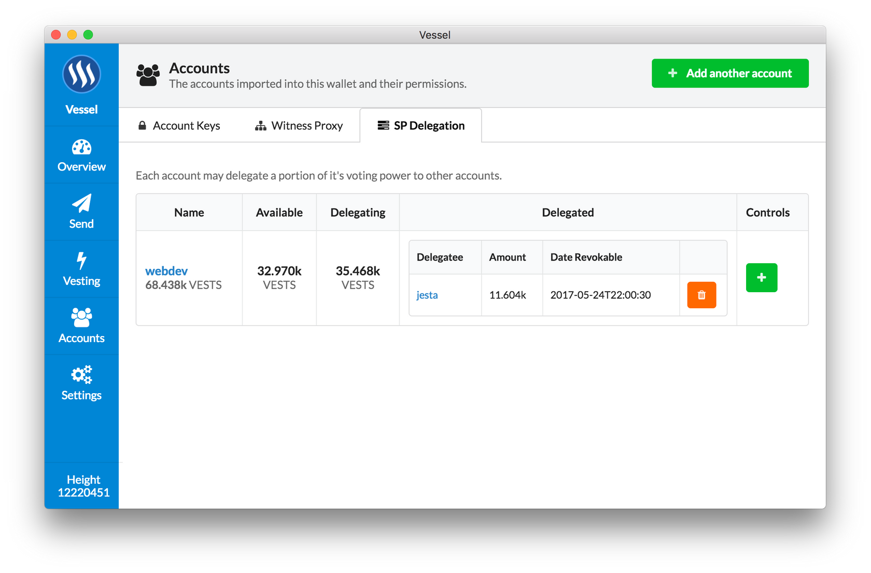Image resolution: width=871 pixels, height=573 pixels.
Task: Go to Settings label in the sidebar
Action: point(81,395)
